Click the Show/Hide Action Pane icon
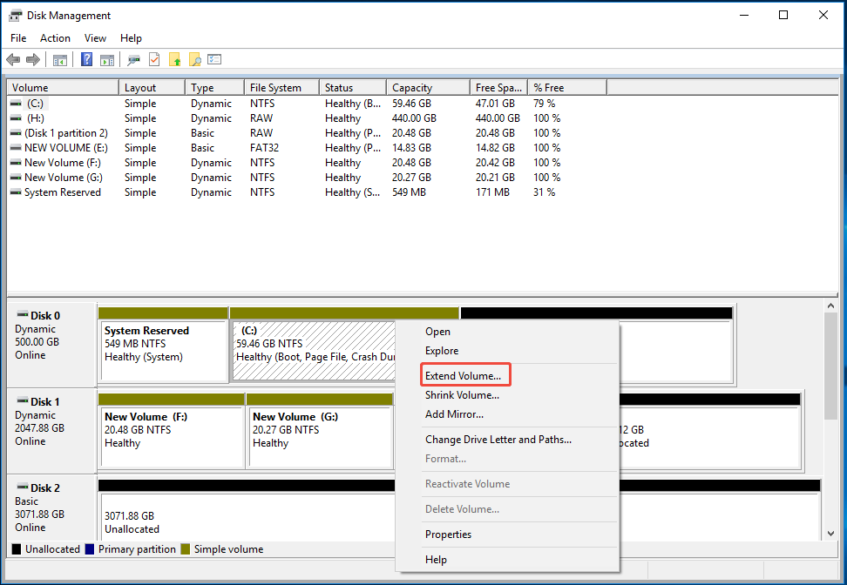This screenshot has height=585, width=847. click(107, 60)
